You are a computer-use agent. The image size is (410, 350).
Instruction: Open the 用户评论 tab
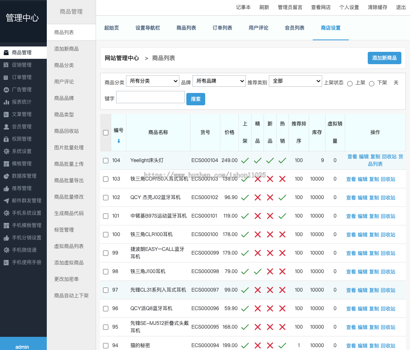pyautogui.click(x=259, y=28)
